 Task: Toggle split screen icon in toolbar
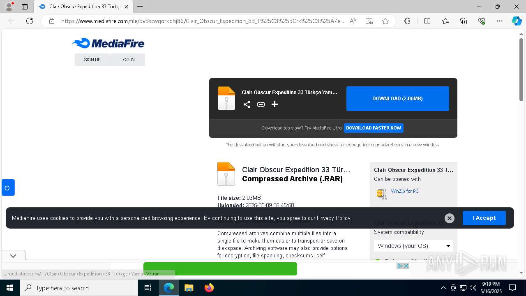(427, 21)
